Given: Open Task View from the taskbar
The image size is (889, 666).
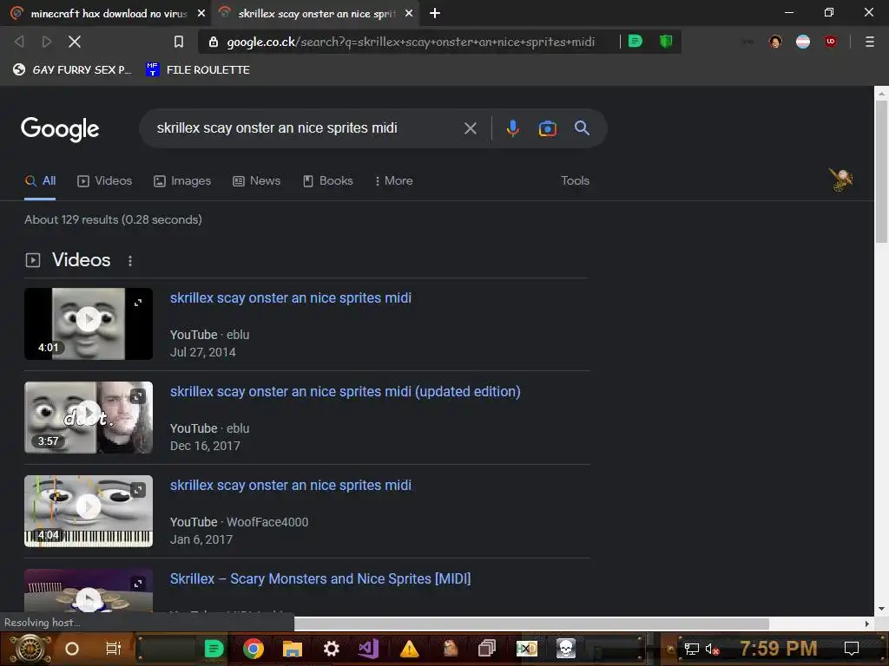Looking at the screenshot, I should coord(114,649).
